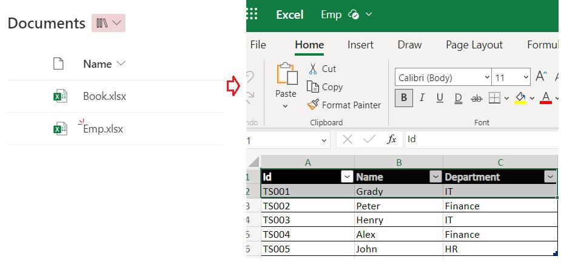Select cell TS001
Image resolution: width=561 pixels, height=262 pixels.
point(307,191)
